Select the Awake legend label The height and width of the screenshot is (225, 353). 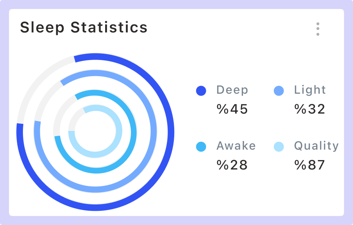[x=236, y=146]
